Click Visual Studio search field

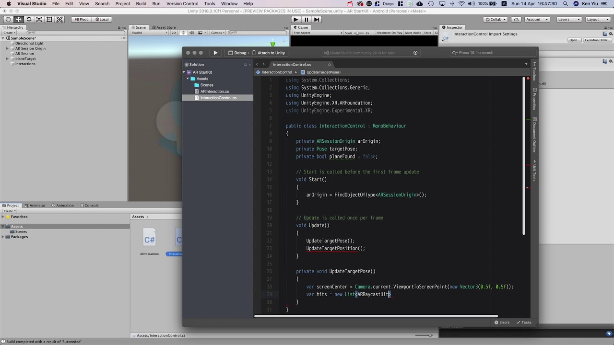493,53
